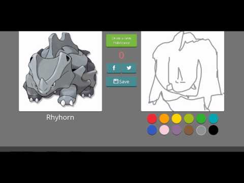This screenshot has height=183, width=244.
Task: Select the red color swatch
Action: pyautogui.click(x=152, y=118)
